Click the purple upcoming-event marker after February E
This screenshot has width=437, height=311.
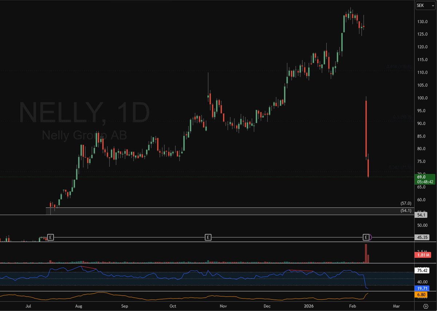(370, 238)
